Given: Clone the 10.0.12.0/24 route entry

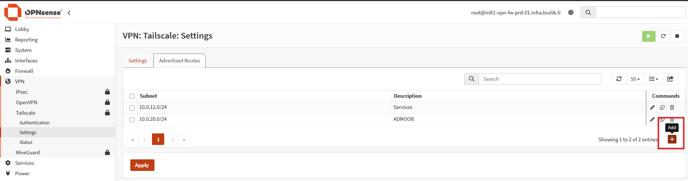Looking at the screenshot, I should click(662, 107).
